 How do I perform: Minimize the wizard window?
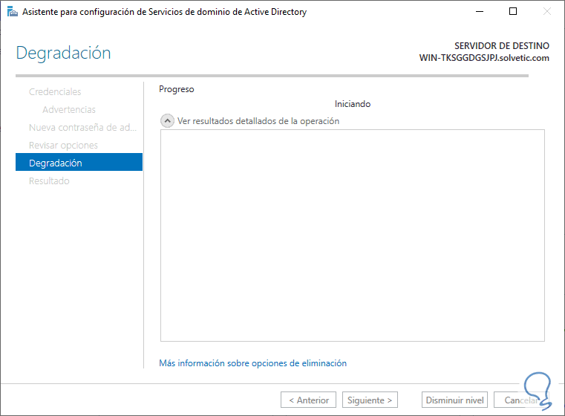tap(479, 12)
